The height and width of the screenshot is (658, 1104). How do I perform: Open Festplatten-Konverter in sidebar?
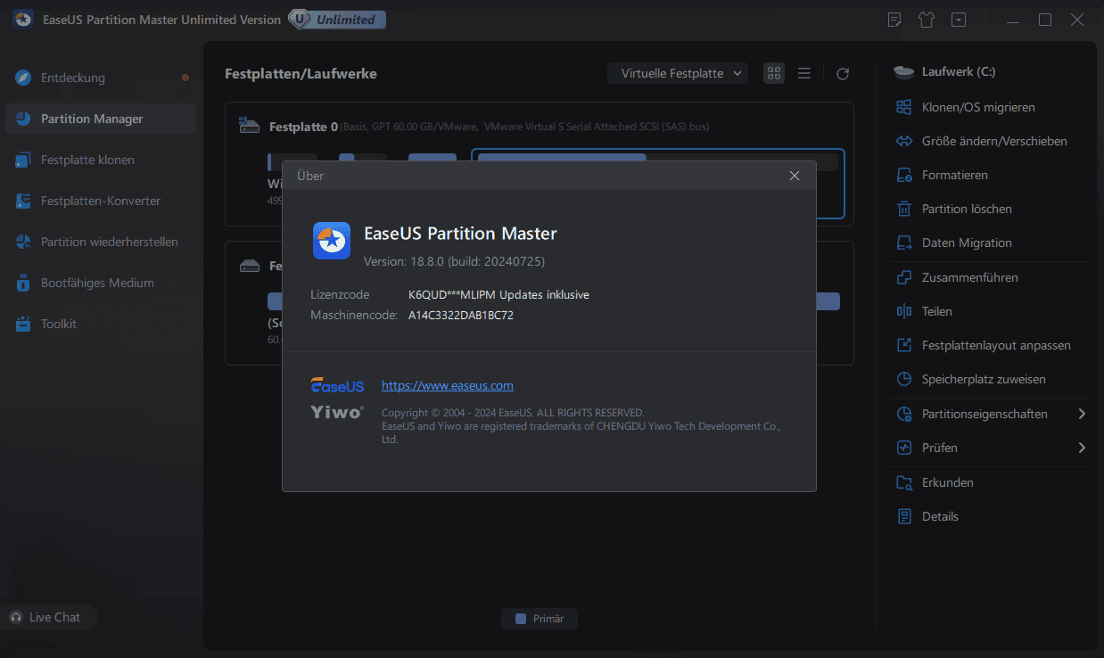(x=100, y=201)
